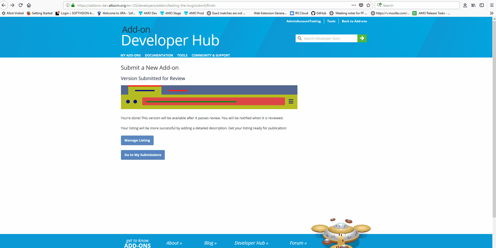Click Back to Add-ons link
The height and width of the screenshot is (248, 496).
click(354, 21)
